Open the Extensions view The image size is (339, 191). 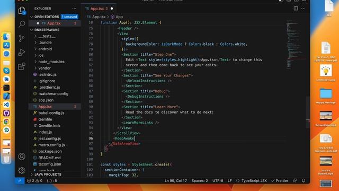[22, 66]
